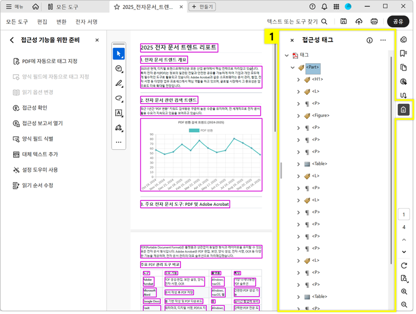This screenshot has height=314, width=416.
Task: Open the bookmarks panel icon
Action: coord(403,53)
